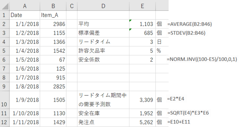Select column D header
Screen dimensions: 242x127
(103, 6)
